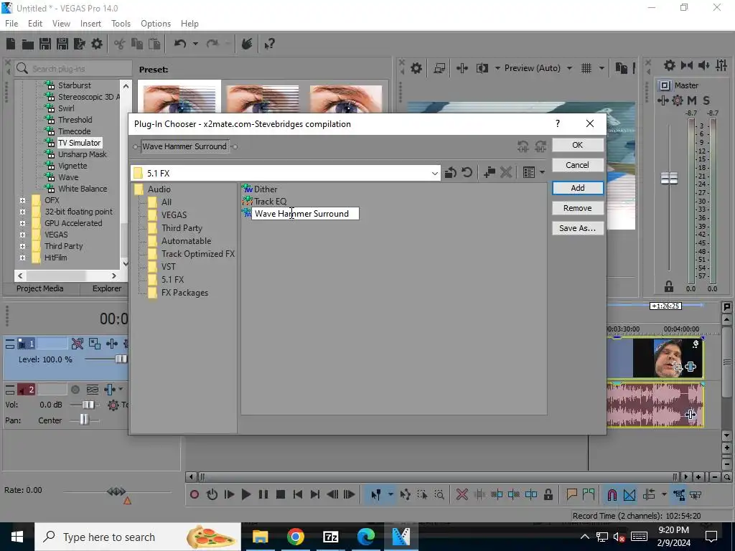Screen dimensions: 735x551
Task: Open the Insert menu
Action: [90, 24]
